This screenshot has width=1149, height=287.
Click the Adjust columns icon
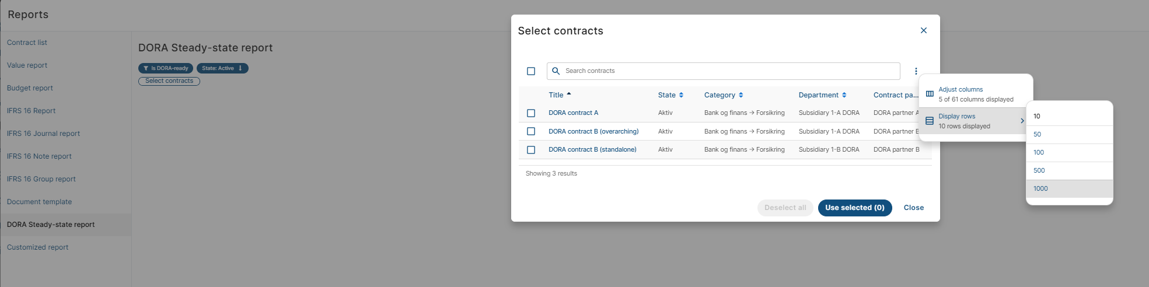coord(930,94)
